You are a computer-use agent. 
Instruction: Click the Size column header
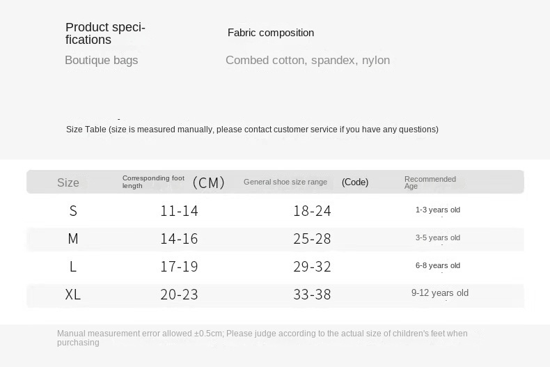(x=68, y=182)
